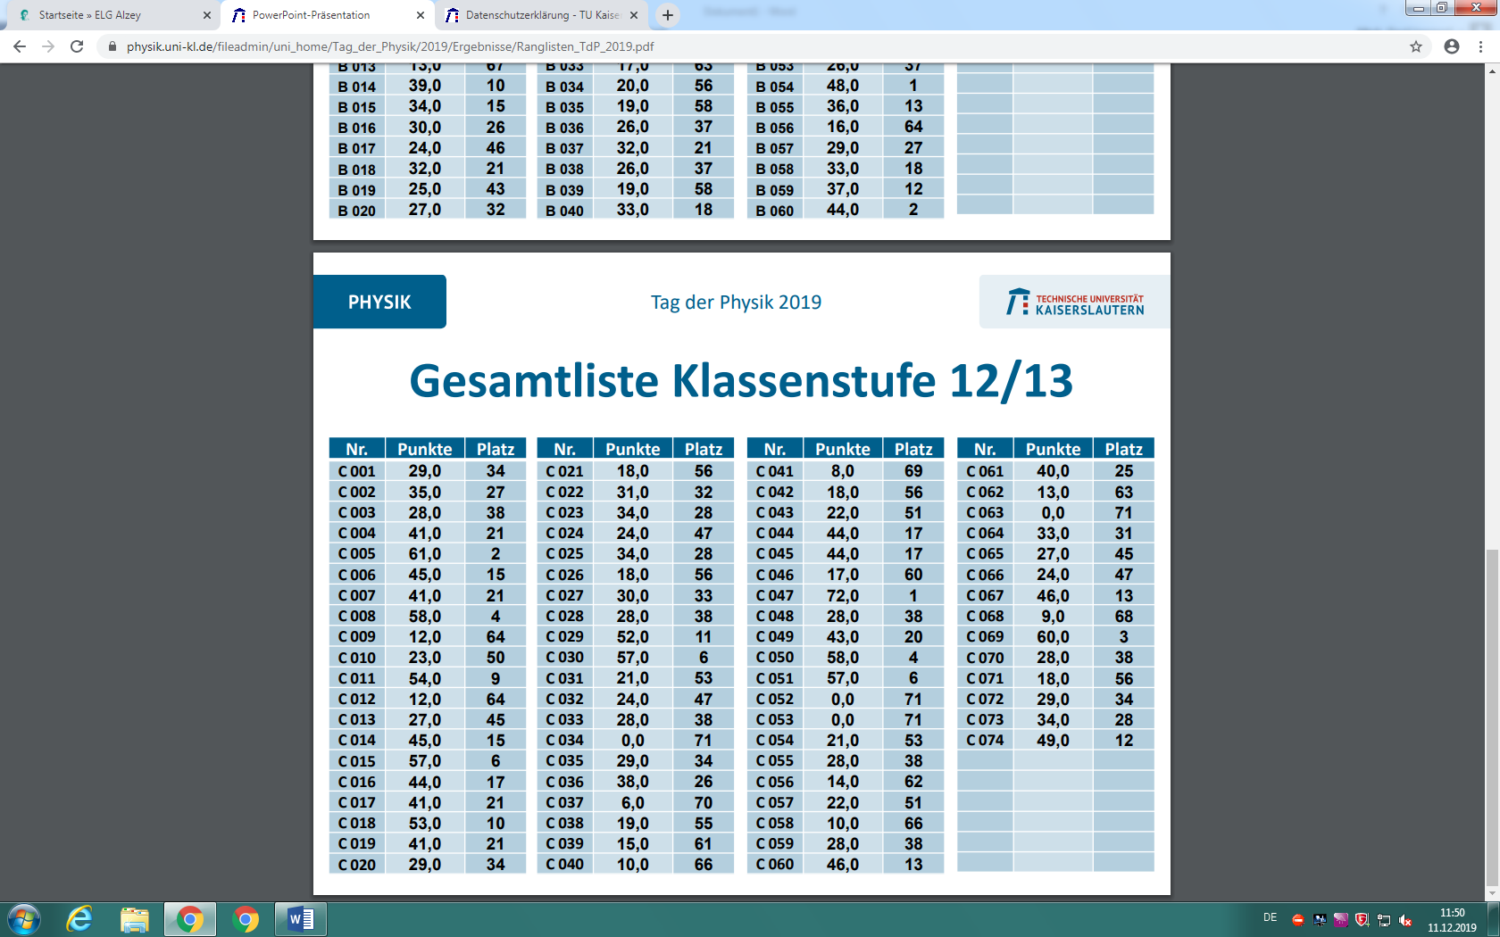Image resolution: width=1500 pixels, height=937 pixels.
Task: Open the Windows Start menu
Action: pyautogui.click(x=23, y=919)
